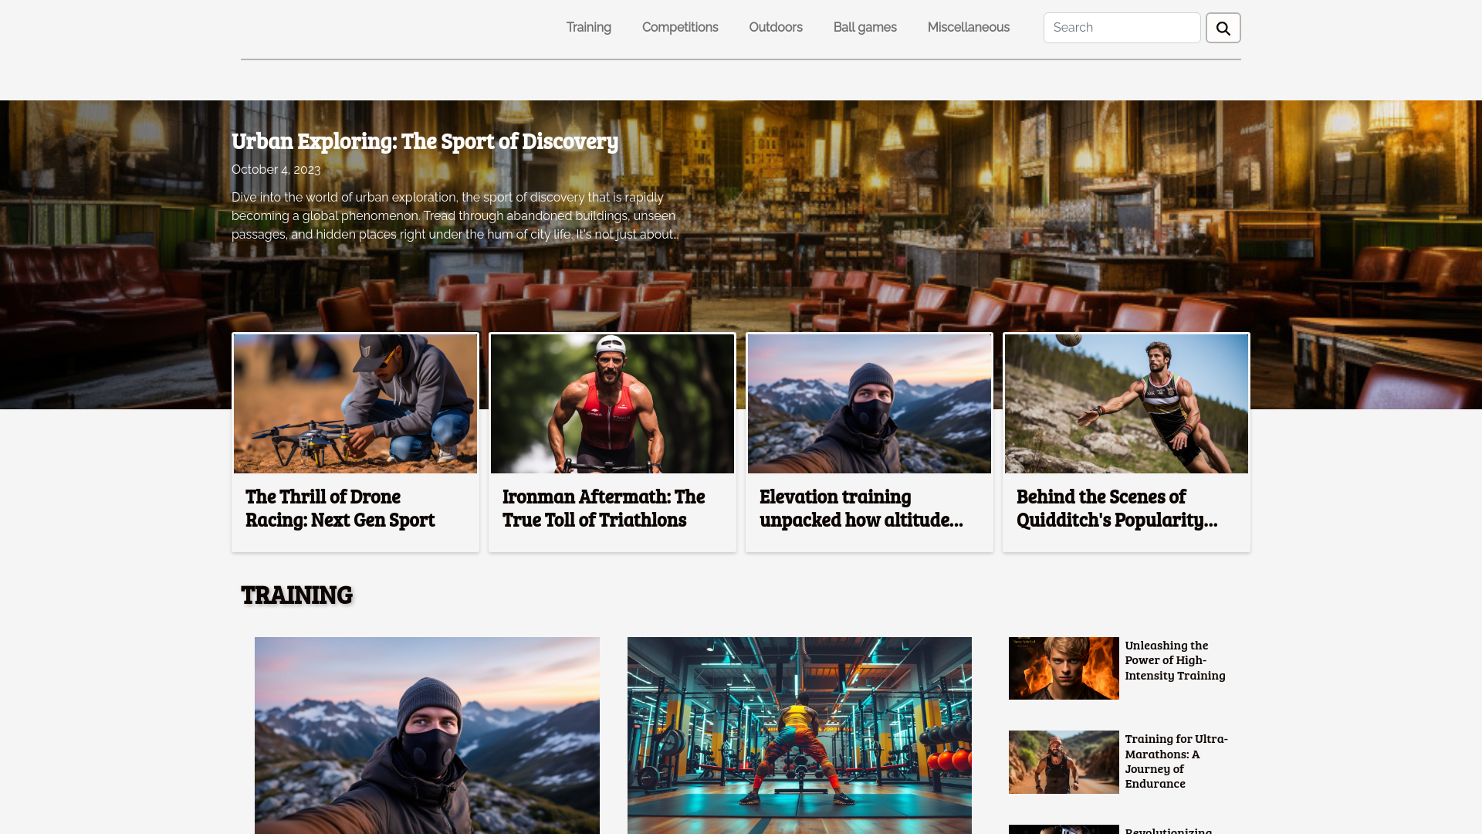Open Elevation training unpacked article title
This screenshot has width=1482, height=834.
[x=861, y=508]
